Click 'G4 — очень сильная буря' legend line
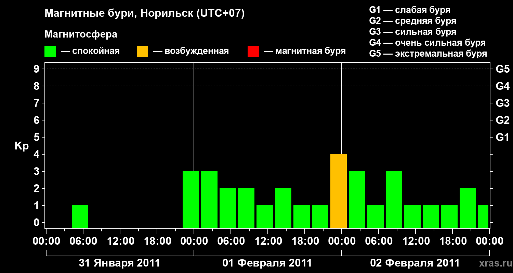 click(x=428, y=43)
